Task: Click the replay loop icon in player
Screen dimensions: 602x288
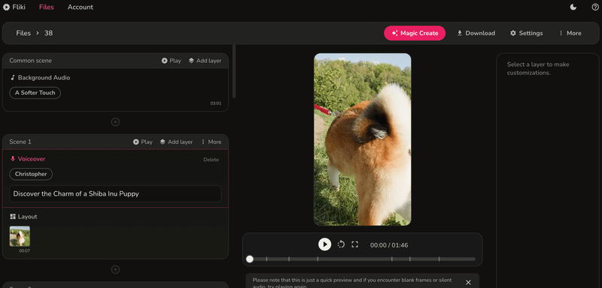Action: (341, 244)
